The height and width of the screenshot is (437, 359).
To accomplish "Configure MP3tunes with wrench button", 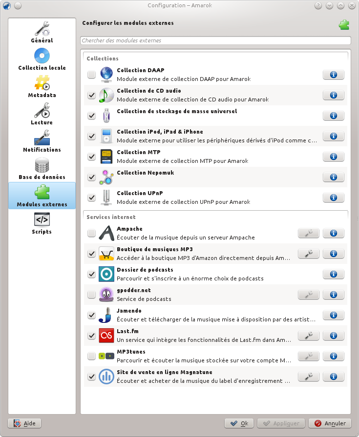I will point(309,356).
